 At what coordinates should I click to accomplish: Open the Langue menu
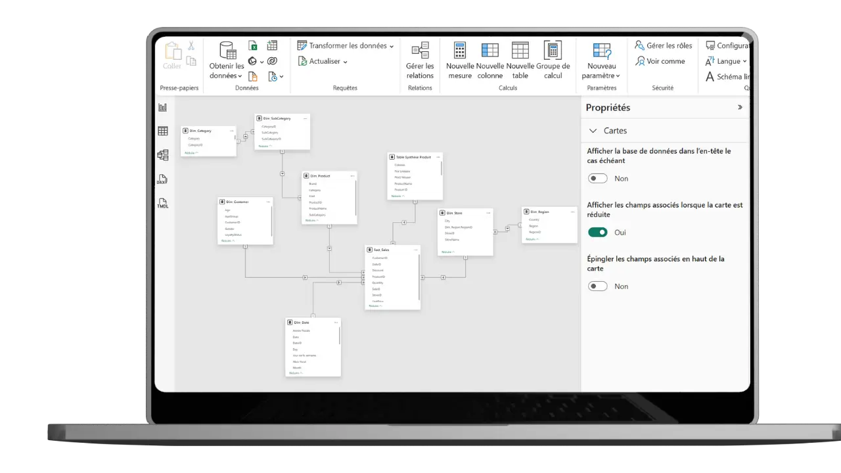pos(727,62)
